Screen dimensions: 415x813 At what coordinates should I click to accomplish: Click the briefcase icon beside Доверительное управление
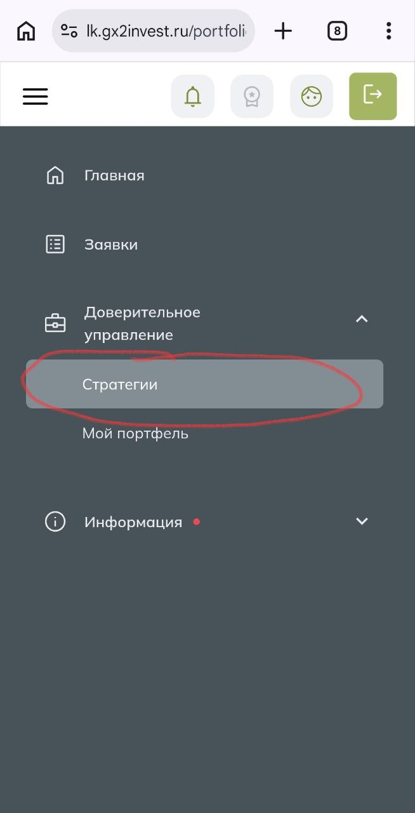coord(55,323)
